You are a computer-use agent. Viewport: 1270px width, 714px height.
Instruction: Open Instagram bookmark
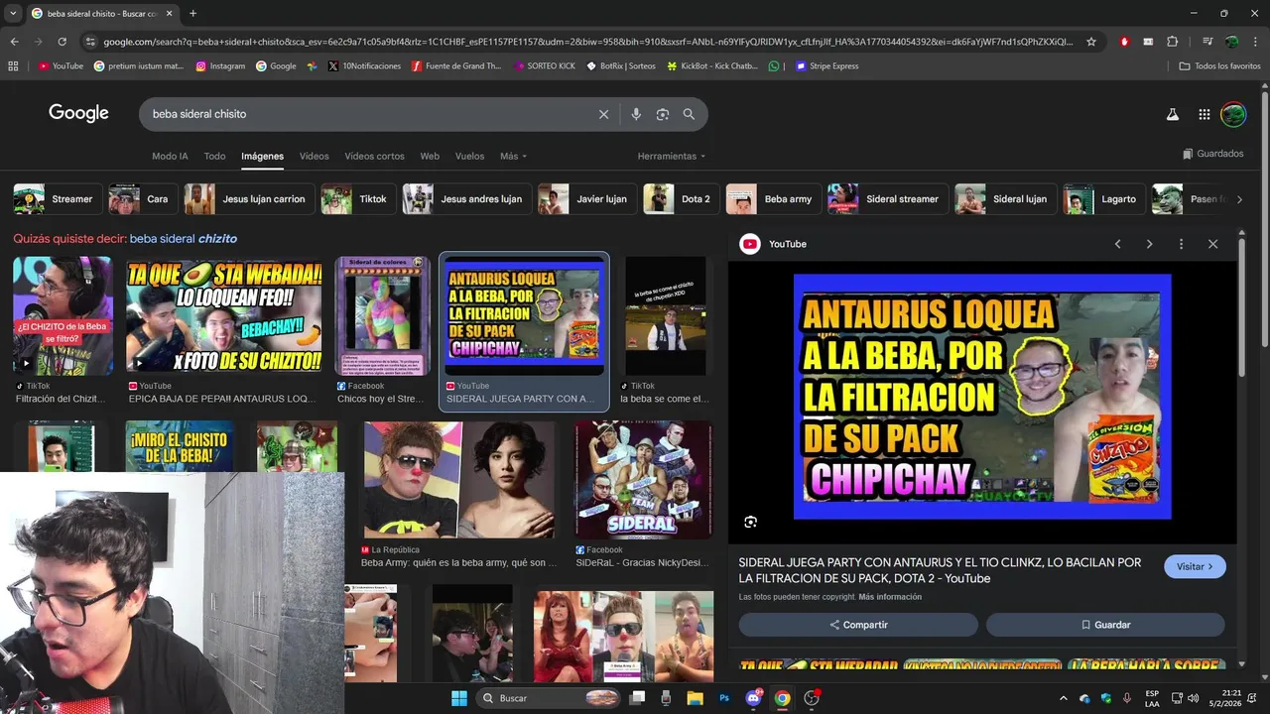point(220,66)
